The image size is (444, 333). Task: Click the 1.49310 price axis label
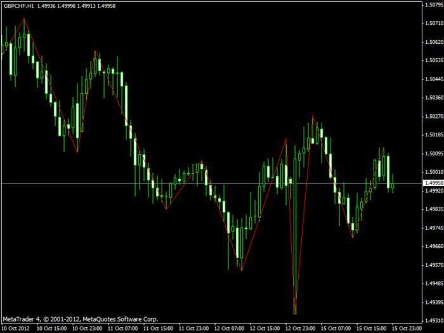(x=434, y=321)
